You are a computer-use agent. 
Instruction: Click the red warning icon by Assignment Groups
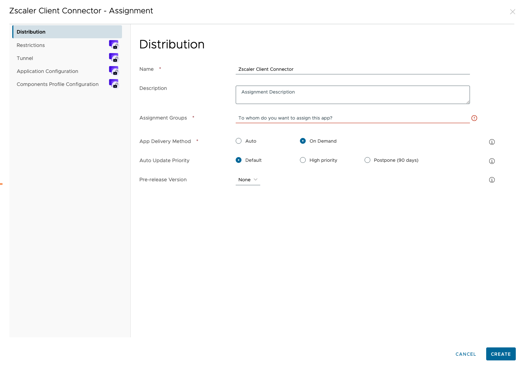474,118
